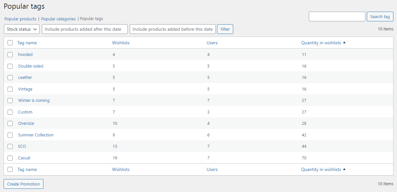
Task: Open the Popular categories view
Action: (58, 19)
